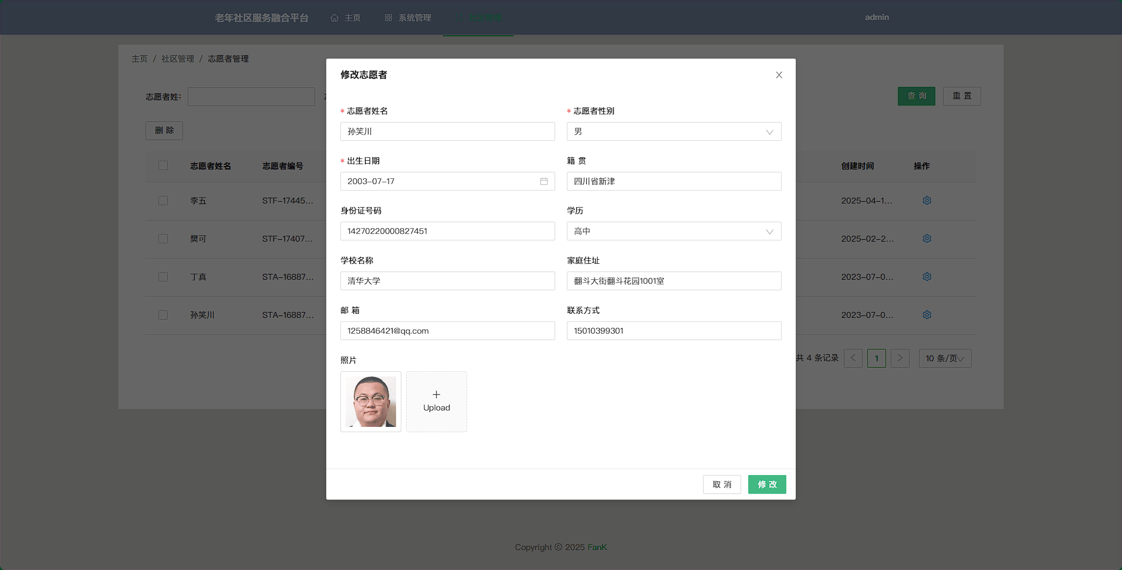The height and width of the screenshot is (570, 1122).
Task: Click the gear icon in 孙笑川 row
Action: [x=927, y=315]
